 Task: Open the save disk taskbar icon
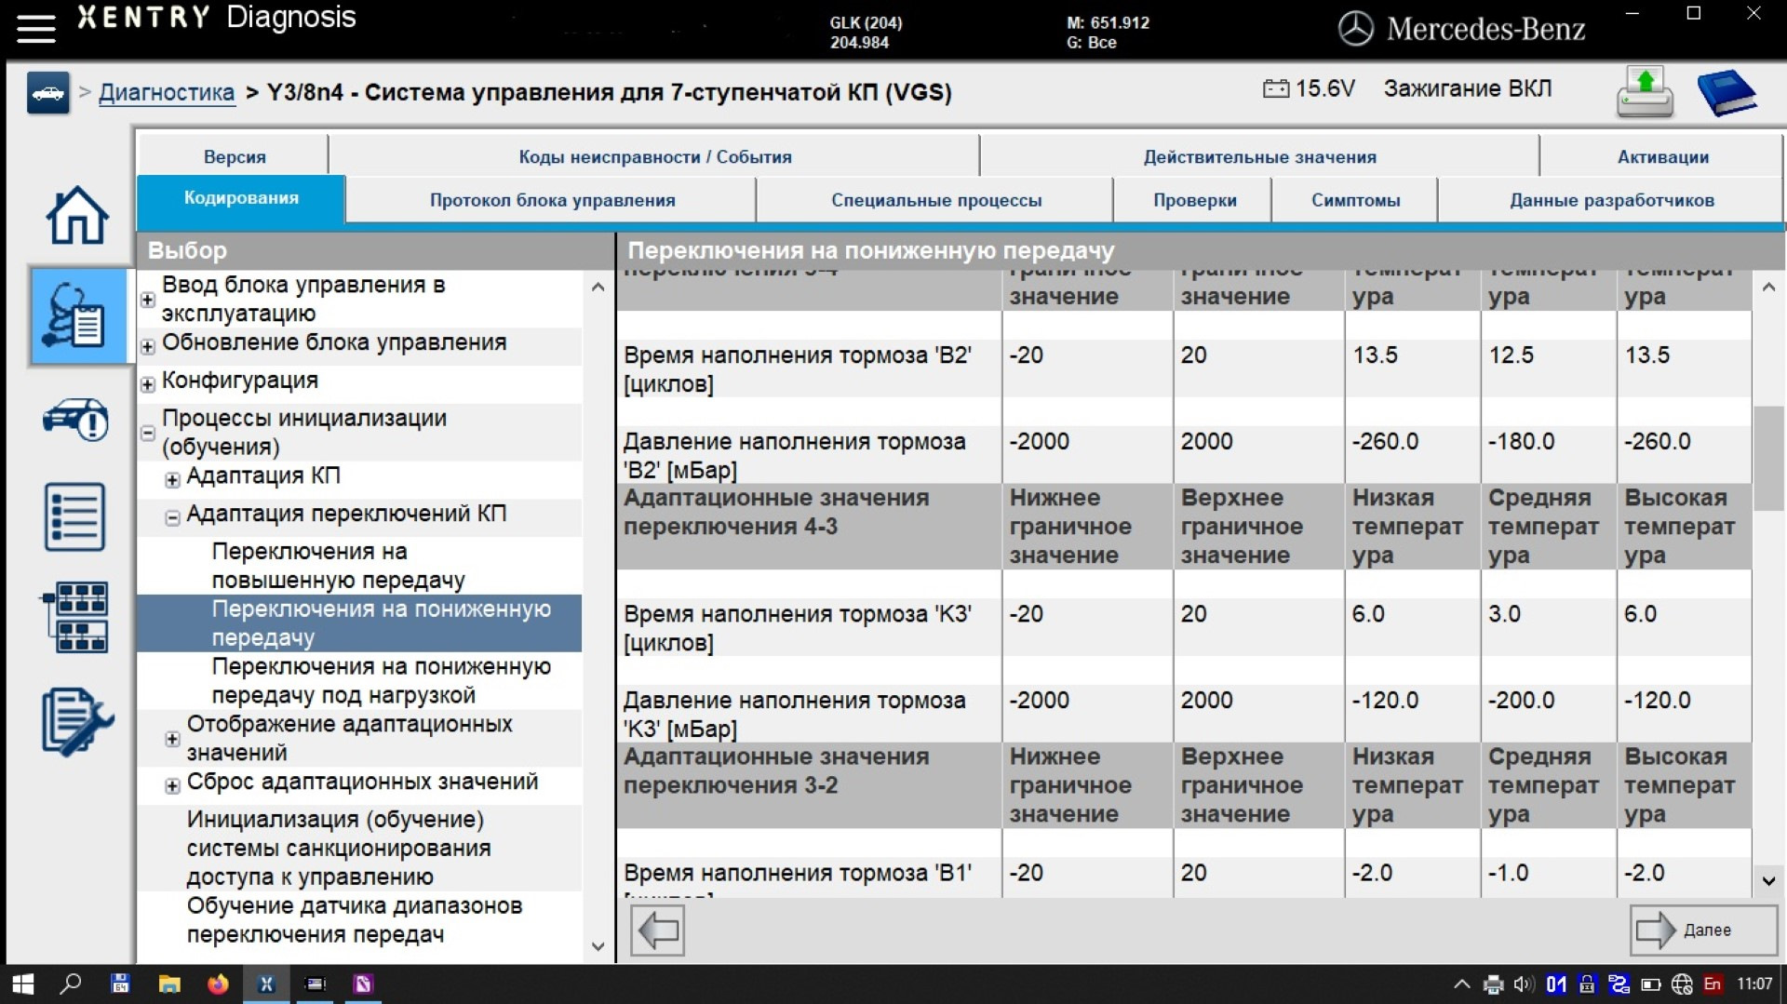[120, 984]
